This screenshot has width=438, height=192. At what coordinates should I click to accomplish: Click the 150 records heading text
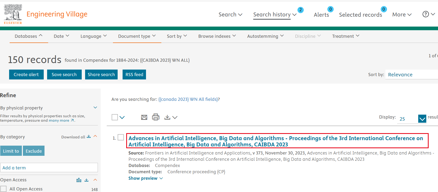pos(35,60)
